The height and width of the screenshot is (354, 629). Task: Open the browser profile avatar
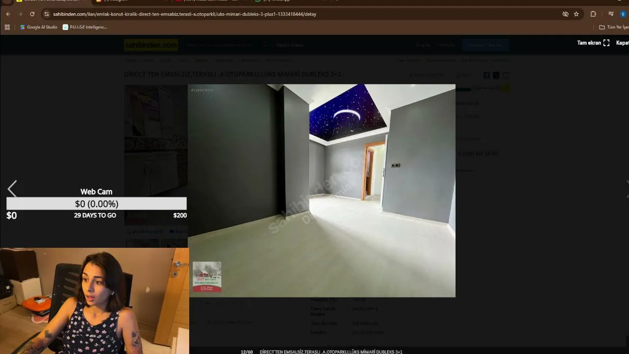click(x=623, y=14)
